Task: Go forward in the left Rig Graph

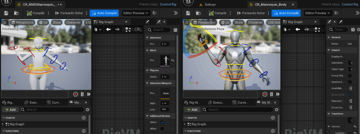Action: [x=117, y=29]
